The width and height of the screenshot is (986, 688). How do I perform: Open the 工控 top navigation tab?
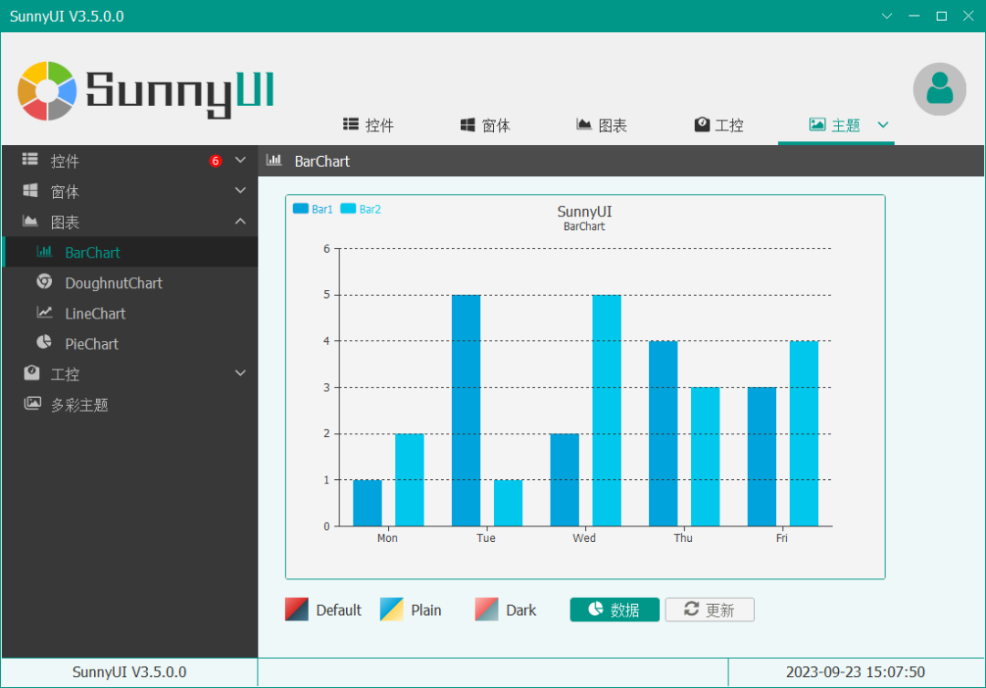coord(719,125)
